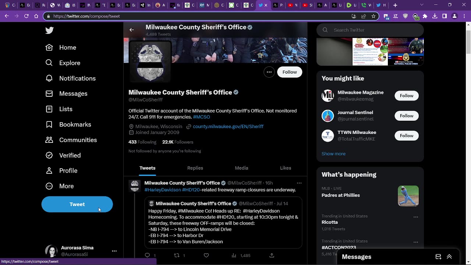
Task: Open tab search dropdown chevron
Action: coord(422,5)
